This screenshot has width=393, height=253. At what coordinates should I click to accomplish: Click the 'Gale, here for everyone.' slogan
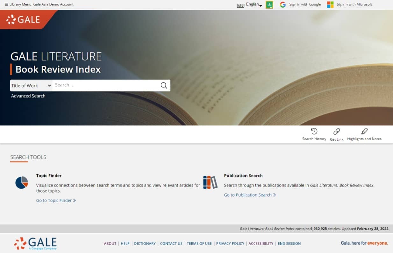click(x=364, y=243)
